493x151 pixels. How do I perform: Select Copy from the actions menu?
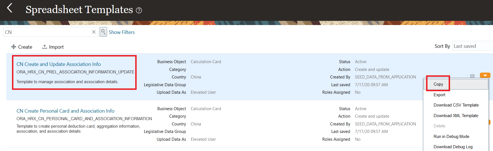[438, 84]
